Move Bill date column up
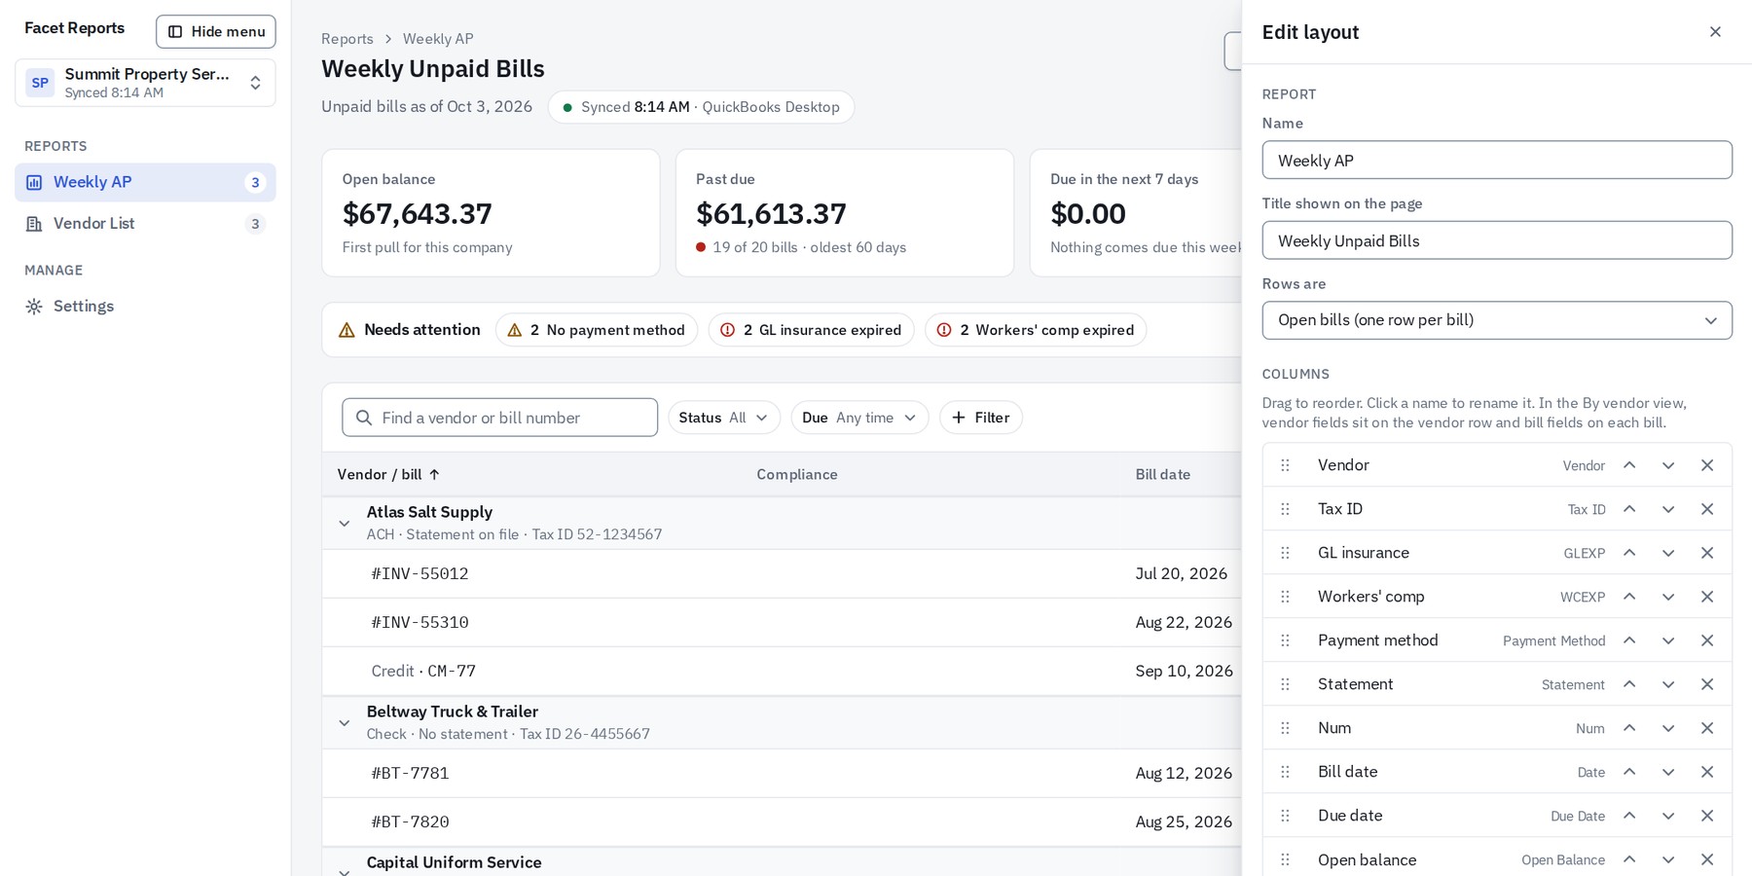1752x876 pixels. click(1629, 772)
